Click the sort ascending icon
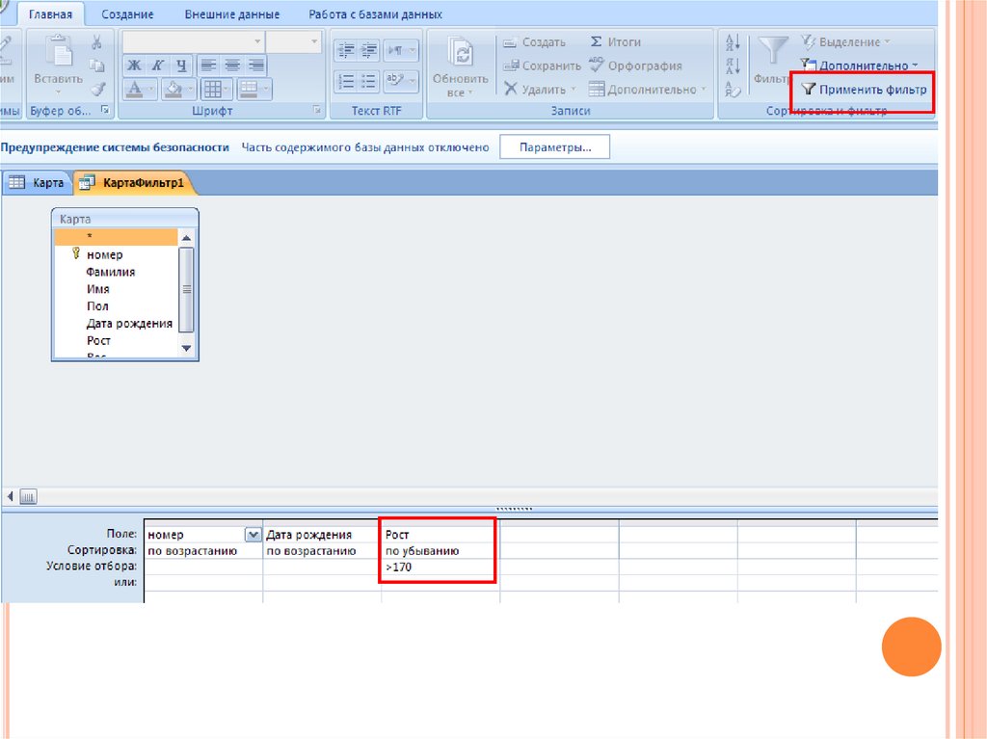The width and height of the screenshot is (987, 739). [x=732, y=43]
